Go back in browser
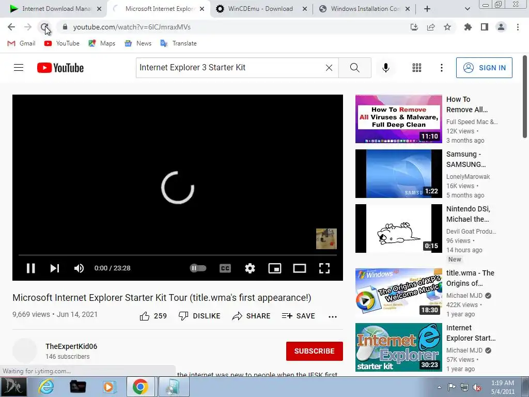The image size is (529, 397). (11, 27)
